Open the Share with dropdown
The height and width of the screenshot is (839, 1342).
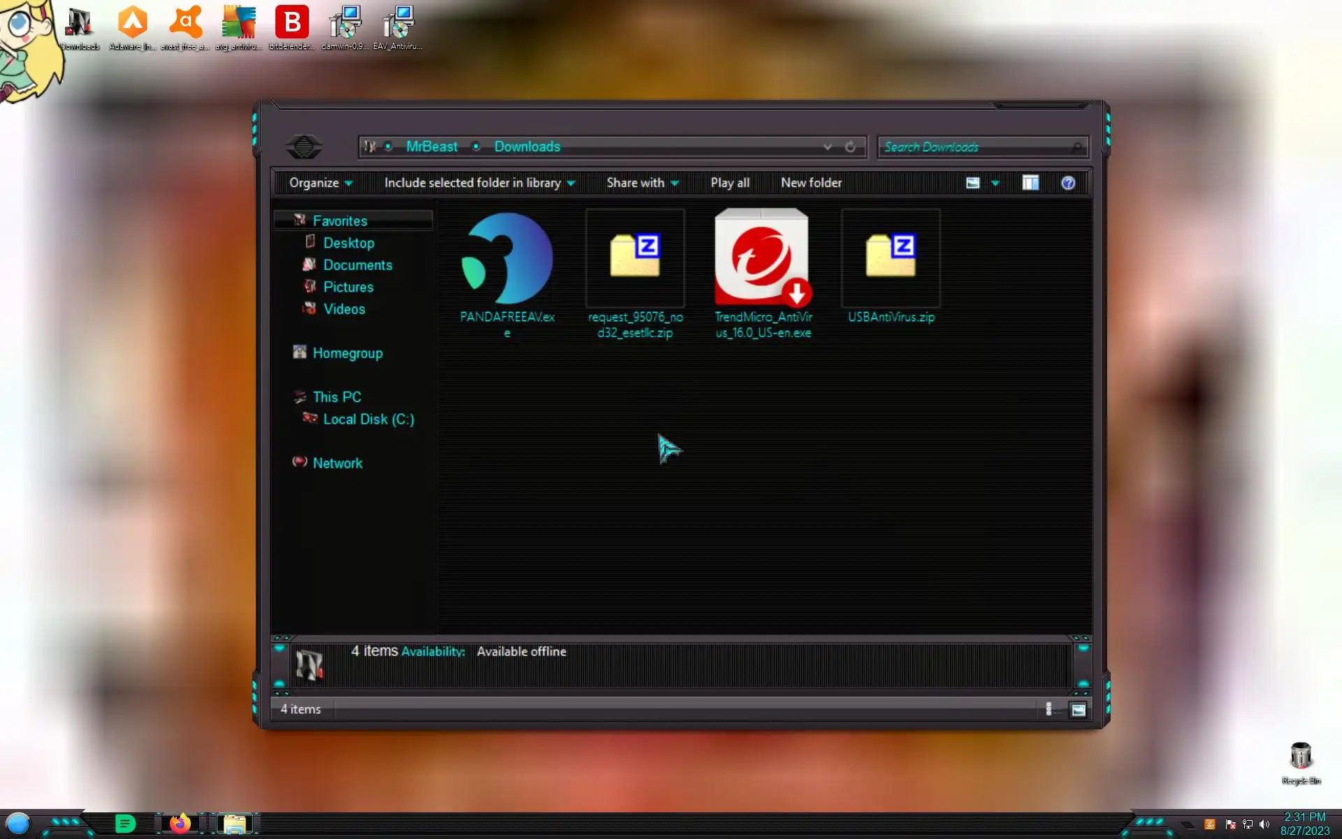click(x=642, y=183)
